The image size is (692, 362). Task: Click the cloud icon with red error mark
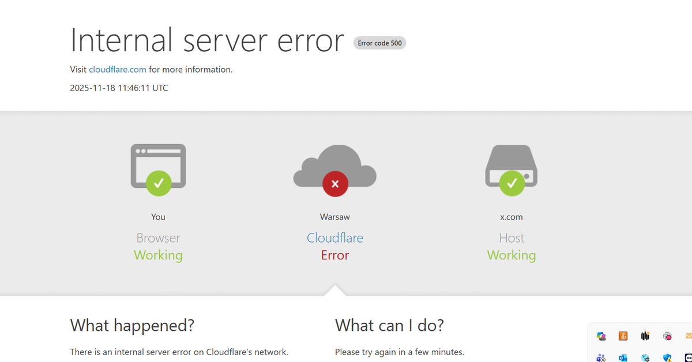[x=335, y=171]
